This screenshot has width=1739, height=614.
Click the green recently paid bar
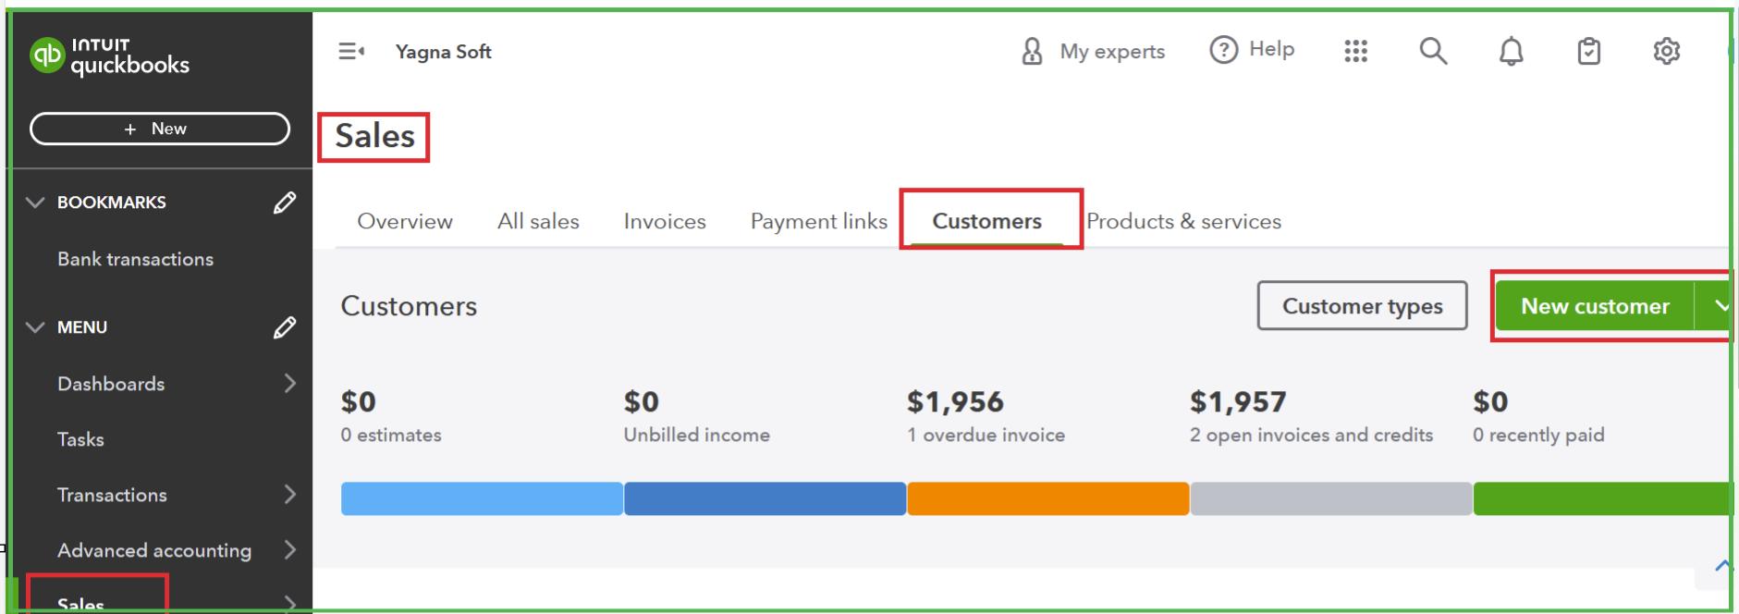tap(1601, 498)
